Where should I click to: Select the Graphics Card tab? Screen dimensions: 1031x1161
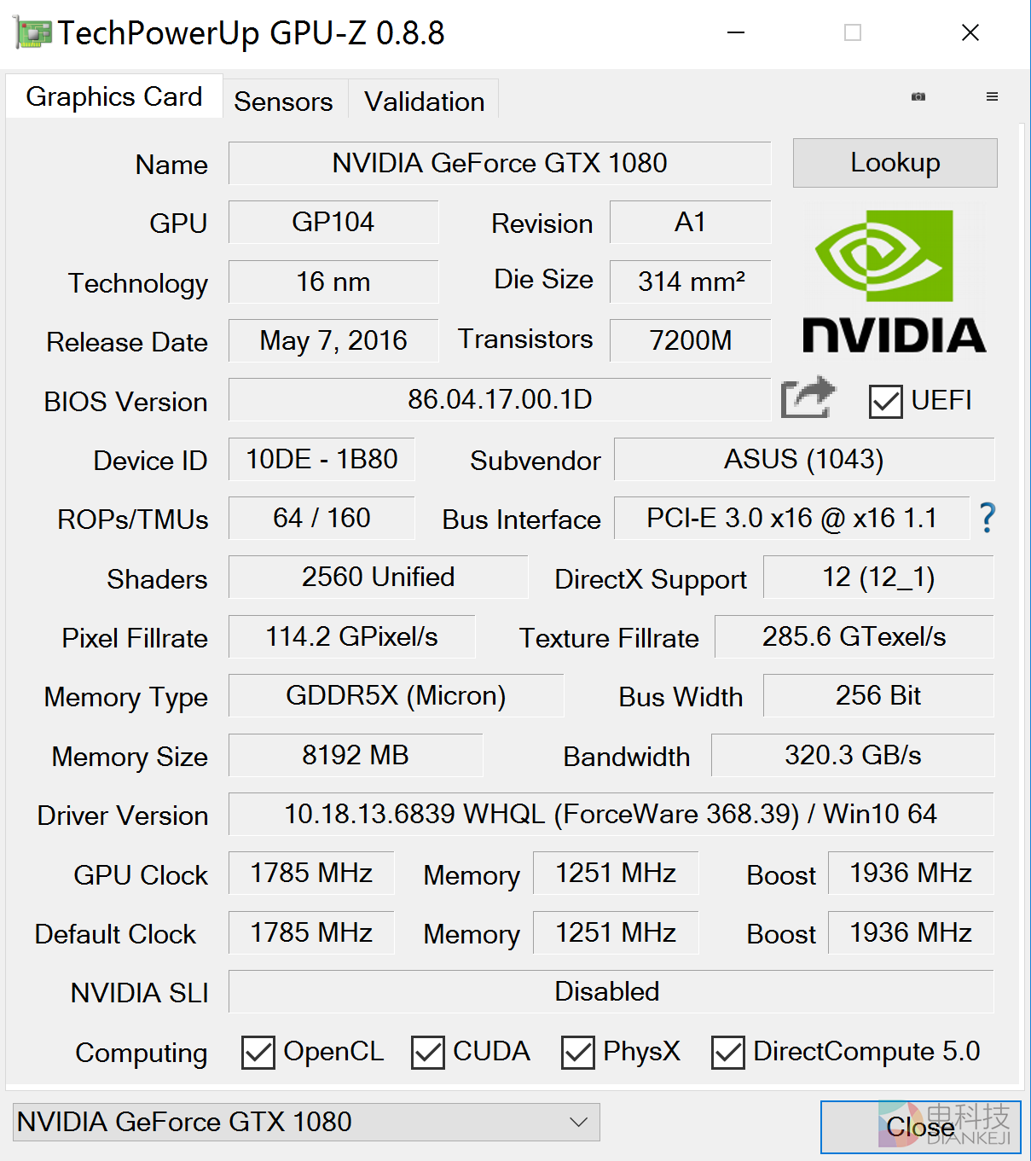(114, 97)
